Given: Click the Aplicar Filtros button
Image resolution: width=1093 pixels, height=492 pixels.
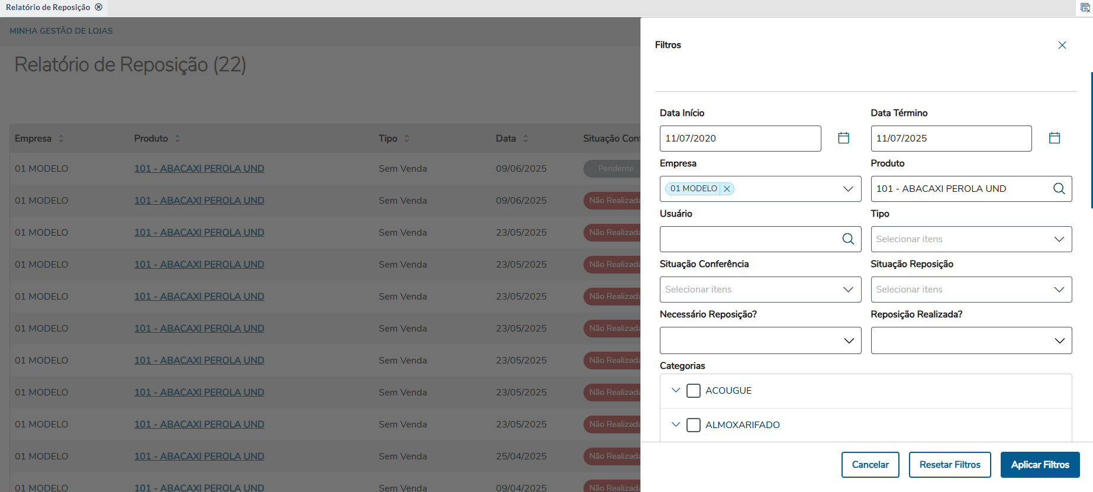Looking at the screenshot, I should (x=1040, y=465).
